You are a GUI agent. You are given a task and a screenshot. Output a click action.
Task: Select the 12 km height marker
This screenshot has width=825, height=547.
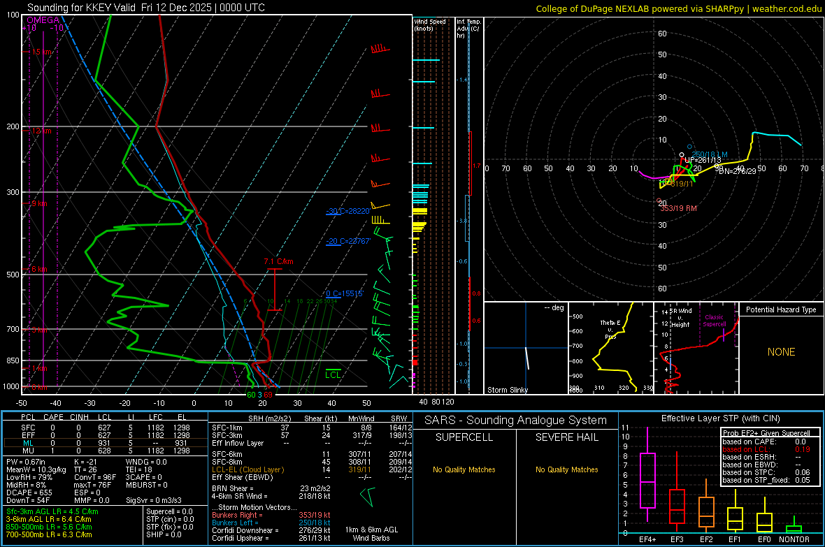[x=41, y=131]
